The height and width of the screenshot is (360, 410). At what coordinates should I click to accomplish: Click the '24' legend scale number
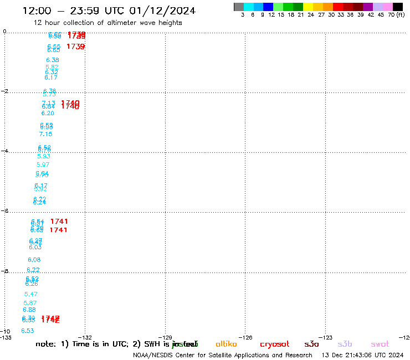[x=311, y=15]
